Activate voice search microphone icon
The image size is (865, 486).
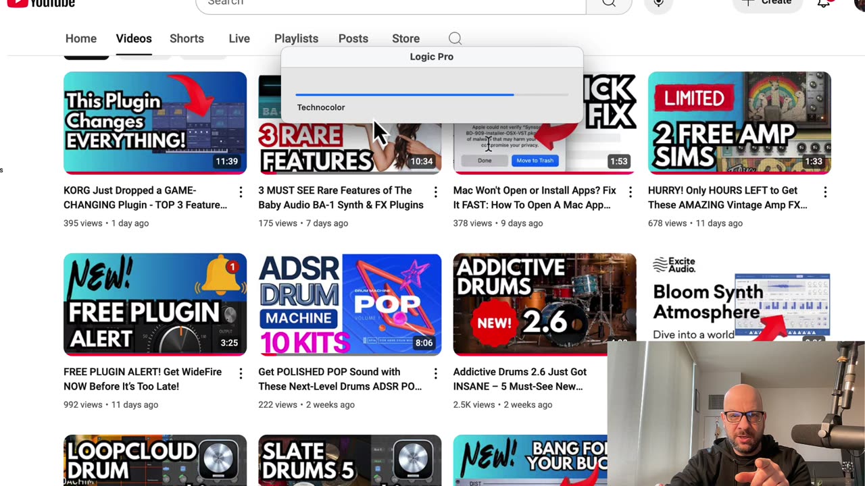click(x=658, y=3)
